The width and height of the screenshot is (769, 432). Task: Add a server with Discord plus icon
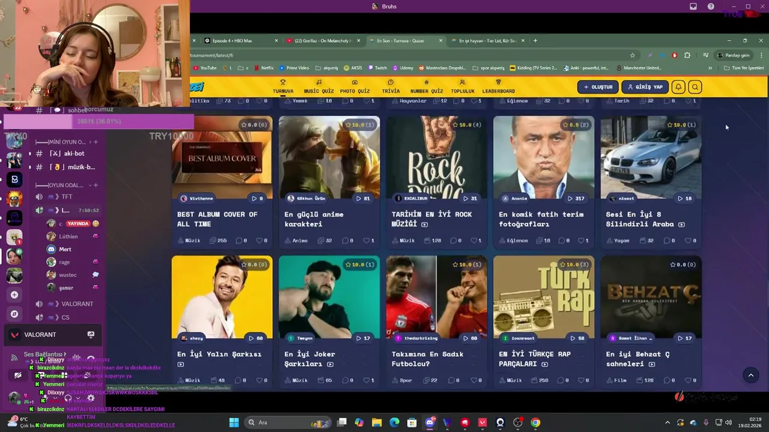14,295
